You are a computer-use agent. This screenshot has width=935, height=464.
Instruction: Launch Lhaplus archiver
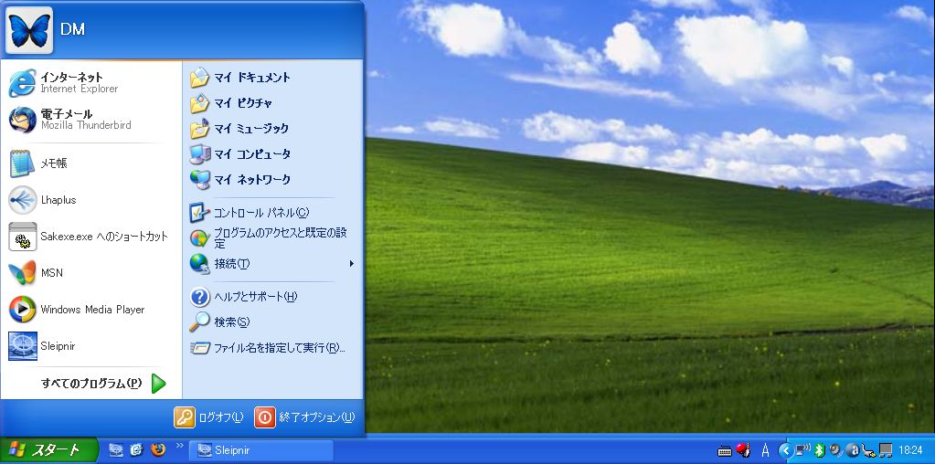pos(90,200)
